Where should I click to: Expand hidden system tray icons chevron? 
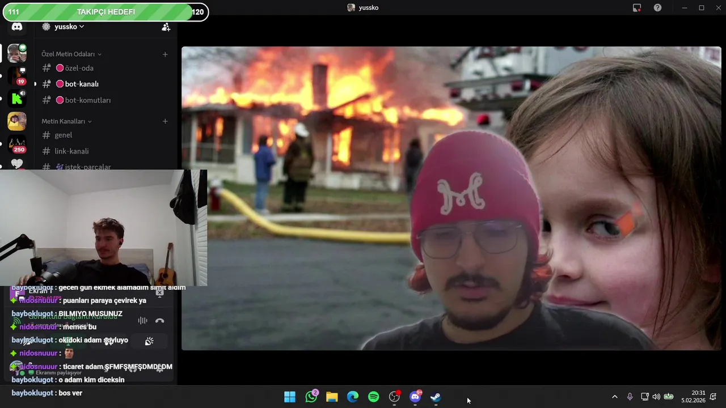point(614,397)
